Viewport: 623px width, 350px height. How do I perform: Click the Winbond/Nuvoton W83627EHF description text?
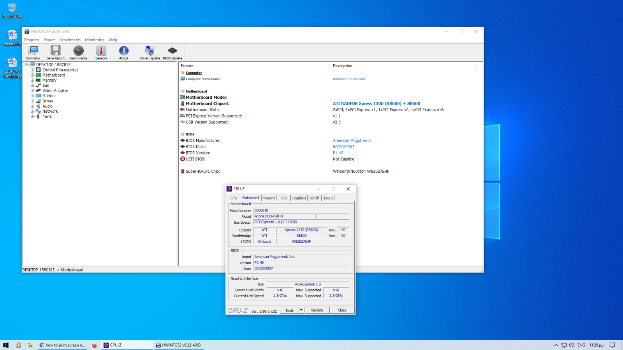[x=361, y=171]
